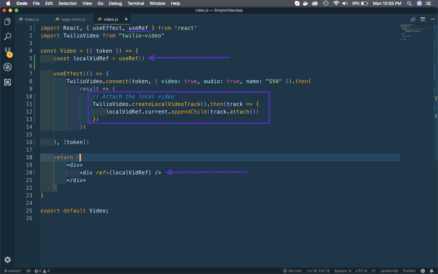Open the Extensions view in activity bar

pos(8,82)
